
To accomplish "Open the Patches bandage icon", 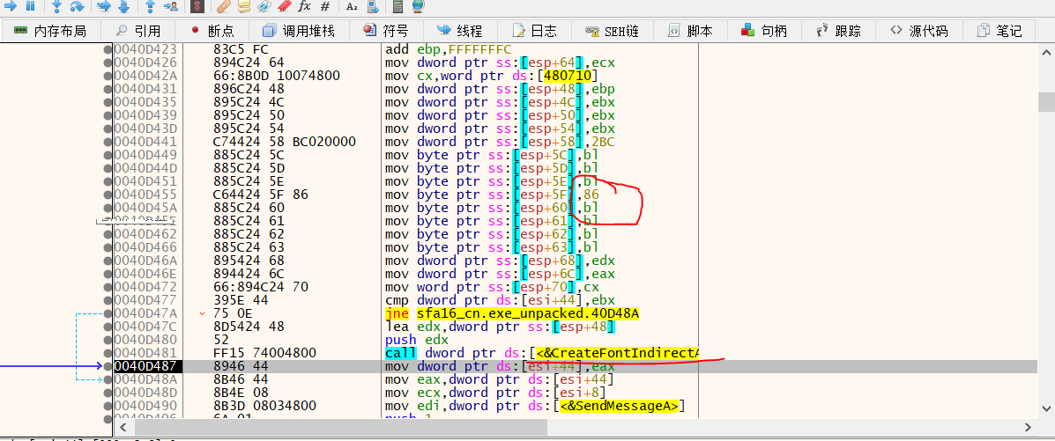I will 224,5.
